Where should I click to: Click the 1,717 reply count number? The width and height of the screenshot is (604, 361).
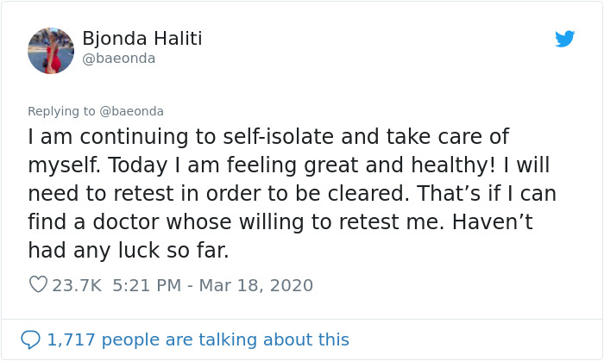click(x=71, y=339)
